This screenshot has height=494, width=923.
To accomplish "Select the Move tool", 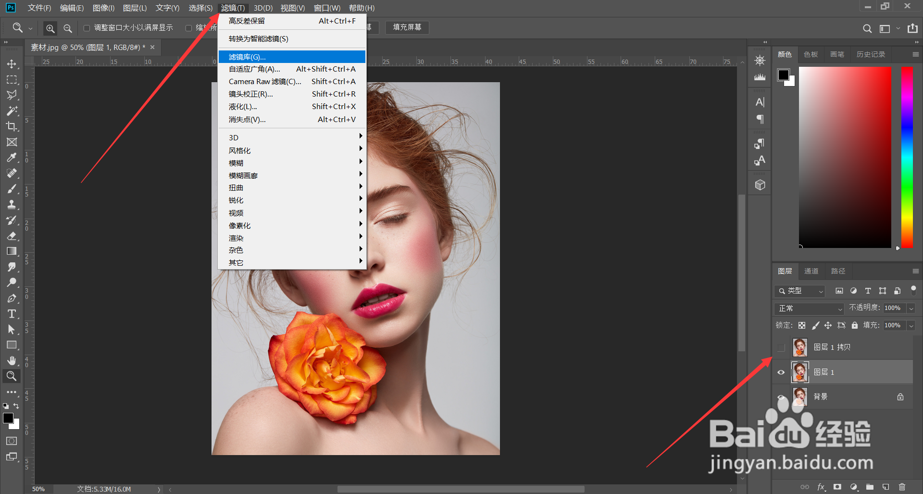I will (x=12, y=64).
